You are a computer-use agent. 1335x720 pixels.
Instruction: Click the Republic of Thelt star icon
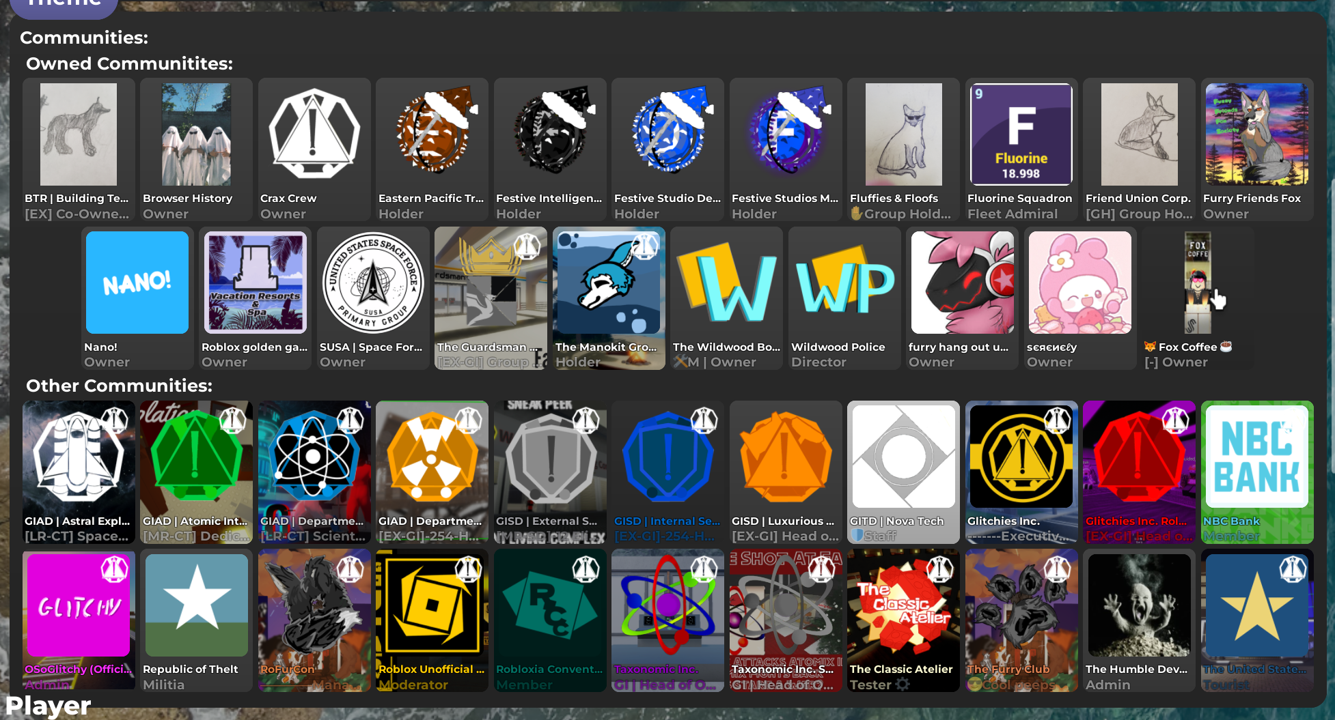(x=196, y=605)
